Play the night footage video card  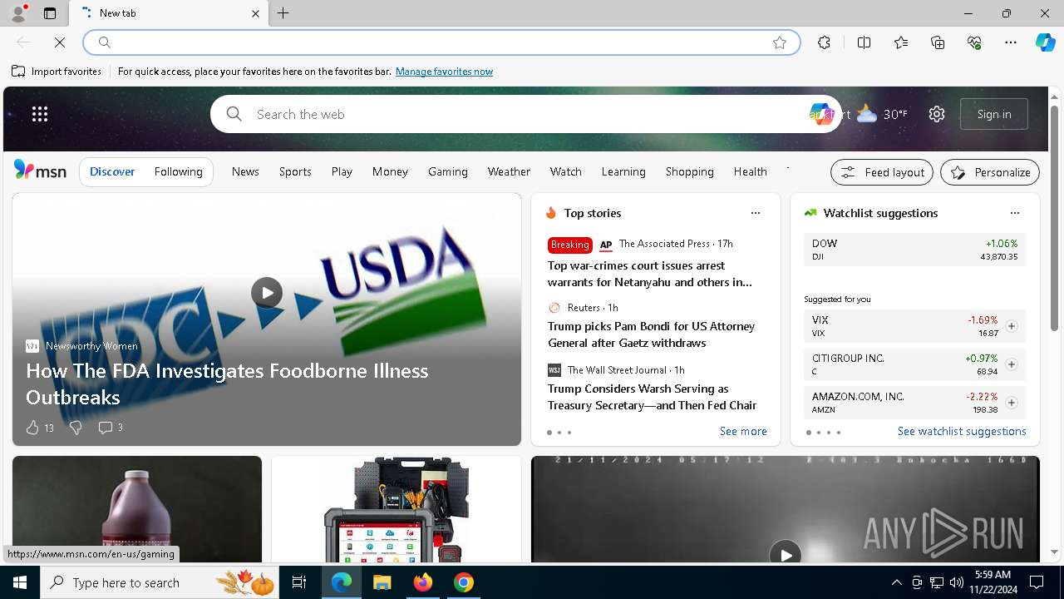point(785,554)
